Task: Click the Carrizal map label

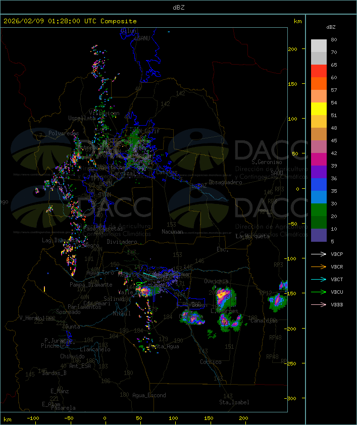Action: click(x=123, y=173)
